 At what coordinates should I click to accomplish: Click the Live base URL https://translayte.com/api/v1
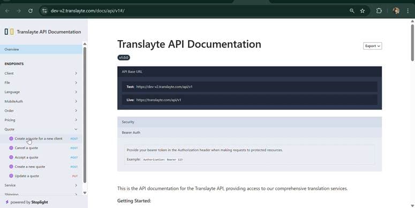click(159, 100)
